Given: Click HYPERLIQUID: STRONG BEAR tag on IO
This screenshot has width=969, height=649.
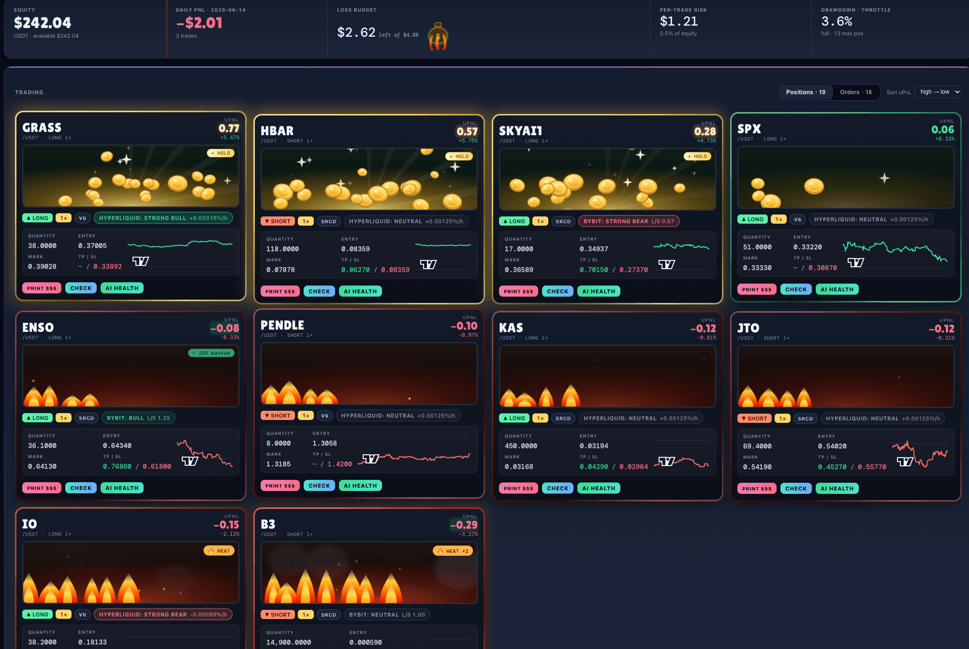Looking at the screenshot, I should 163,615.
